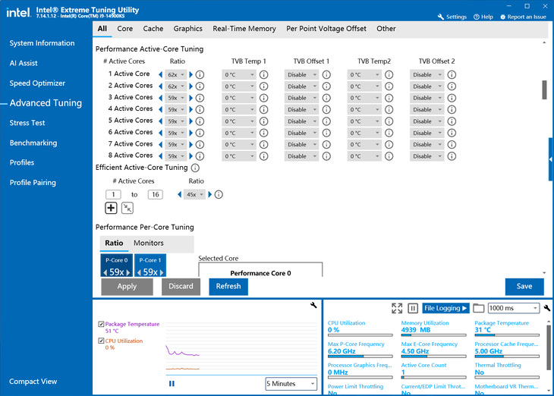Image resolution: width=554 pixels, height=396 pixels.
Task: Switch to the Other tab
Action: (x=386, y=29)
